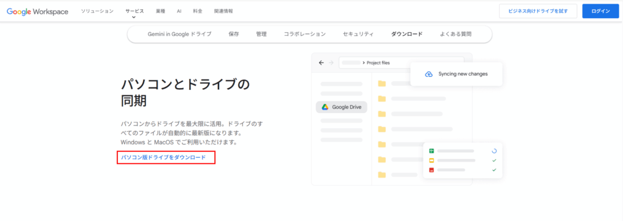Viewport: 623px width, 221px height.
Task: Click the Syncing new changes text
Action: 463,74
